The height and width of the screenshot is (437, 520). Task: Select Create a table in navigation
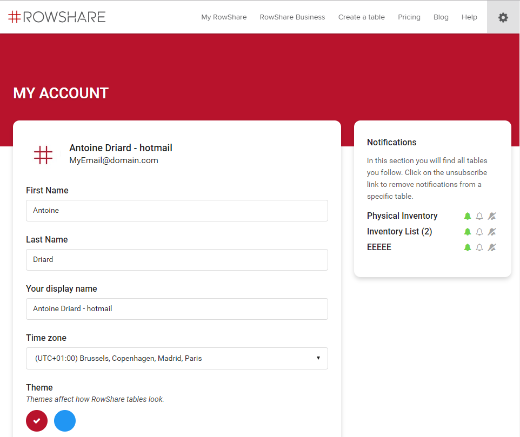click(362, 17)
